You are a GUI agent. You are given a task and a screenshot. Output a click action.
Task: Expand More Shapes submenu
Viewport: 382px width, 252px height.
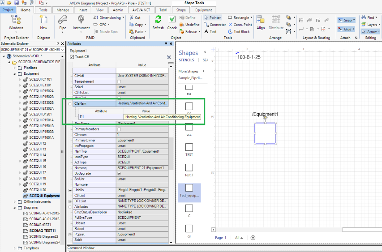tap(203, 71)
